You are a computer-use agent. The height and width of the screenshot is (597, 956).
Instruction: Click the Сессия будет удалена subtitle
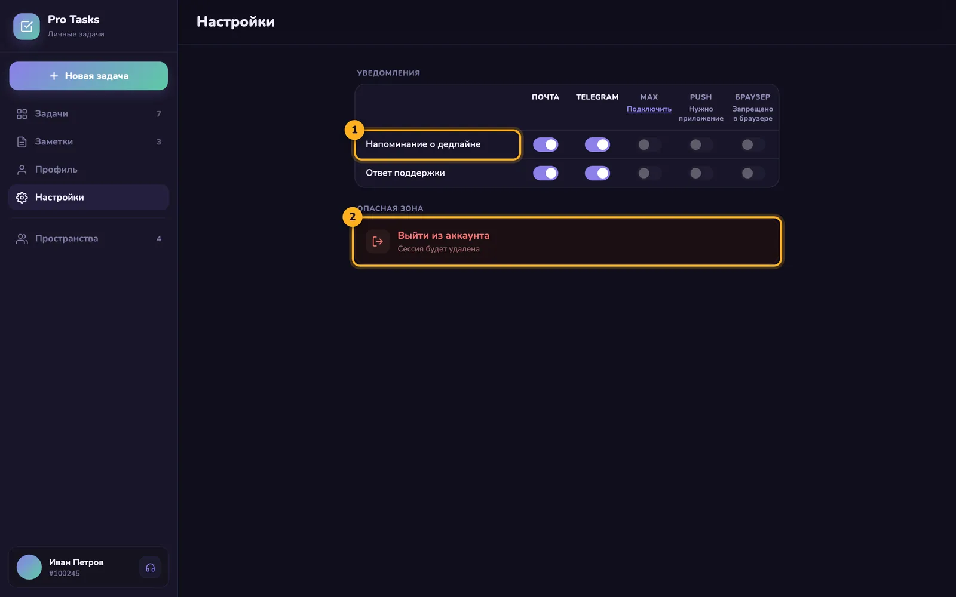439,249
